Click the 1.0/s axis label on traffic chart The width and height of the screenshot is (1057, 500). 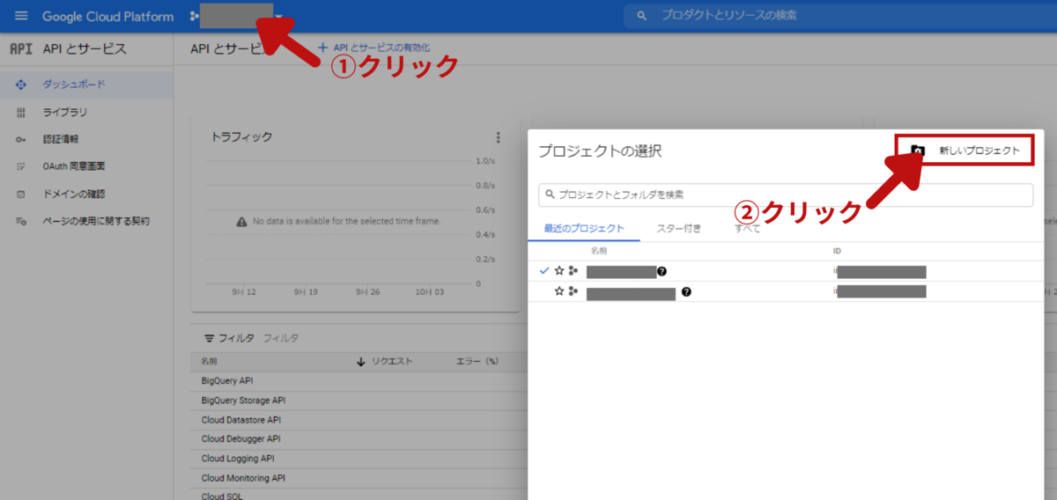(x=484, y=161)
